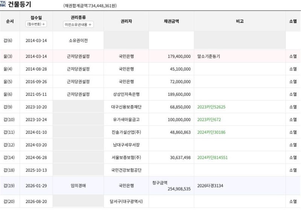Click the 을(3) 말소기준등기 row entry
The height and width of the screenshot is (215, 301).
[150, 56]
